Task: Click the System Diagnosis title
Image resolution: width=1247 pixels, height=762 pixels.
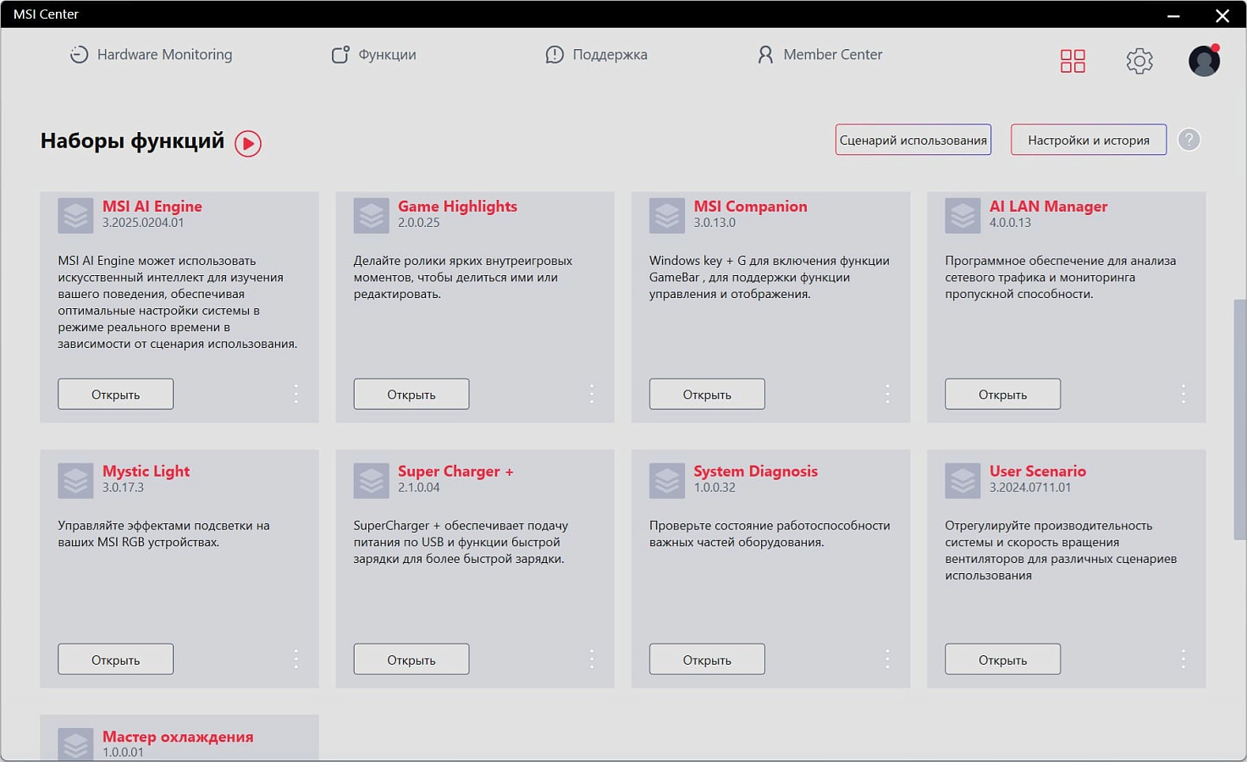Action: point(755,471)
